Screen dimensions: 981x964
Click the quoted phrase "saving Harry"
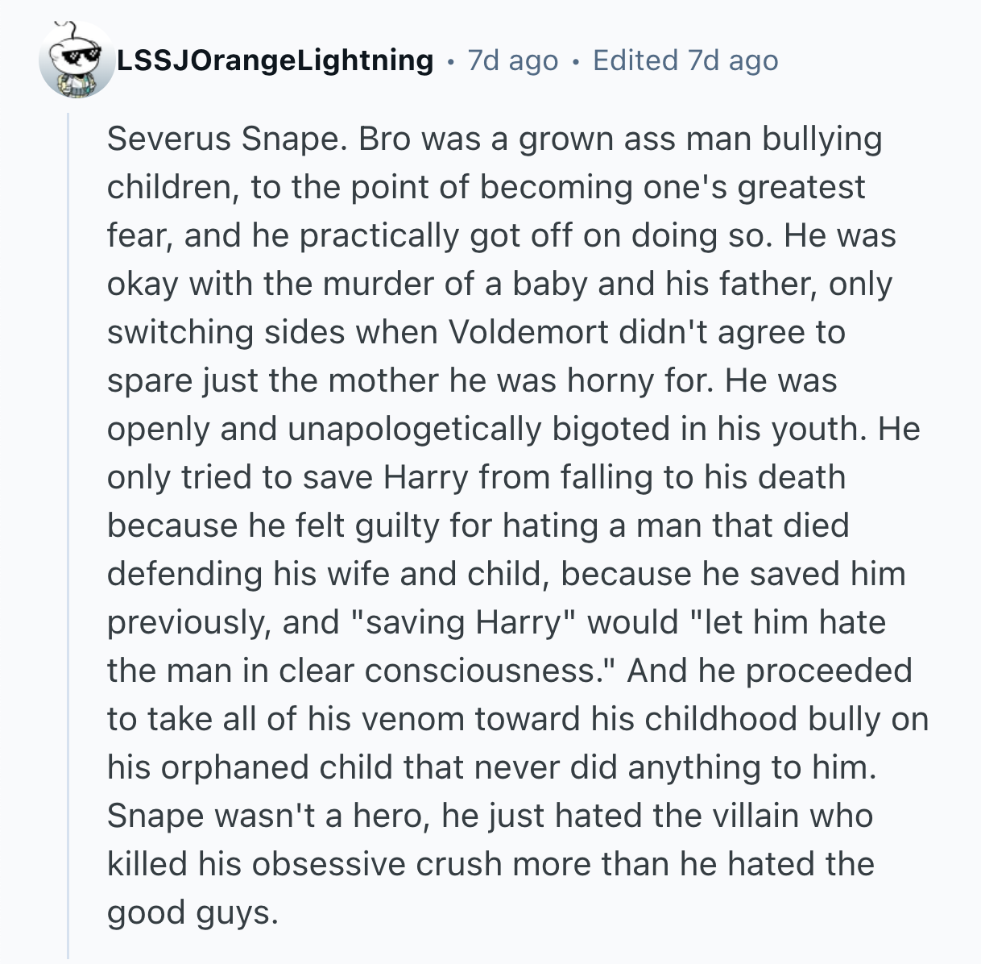coord(462,622)
